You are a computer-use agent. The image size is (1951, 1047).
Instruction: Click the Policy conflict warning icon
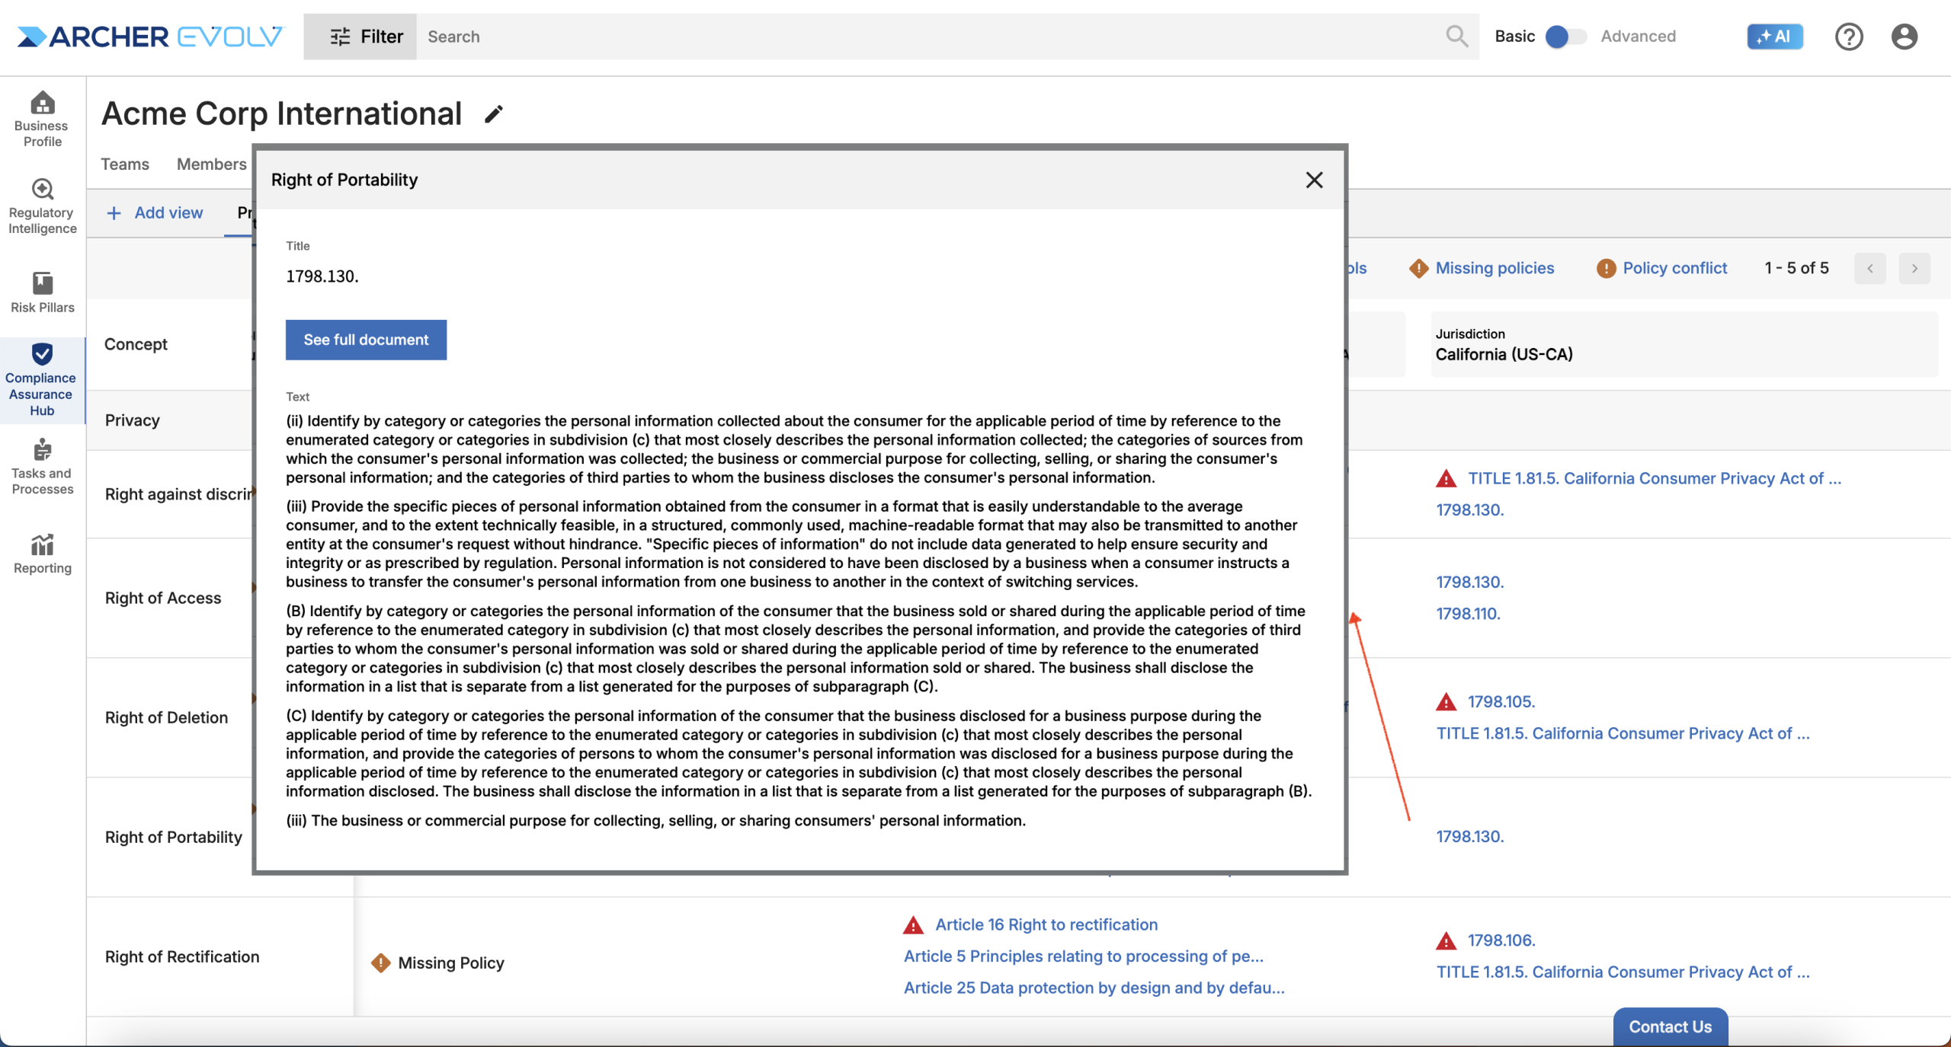(x=1606, y=268)
